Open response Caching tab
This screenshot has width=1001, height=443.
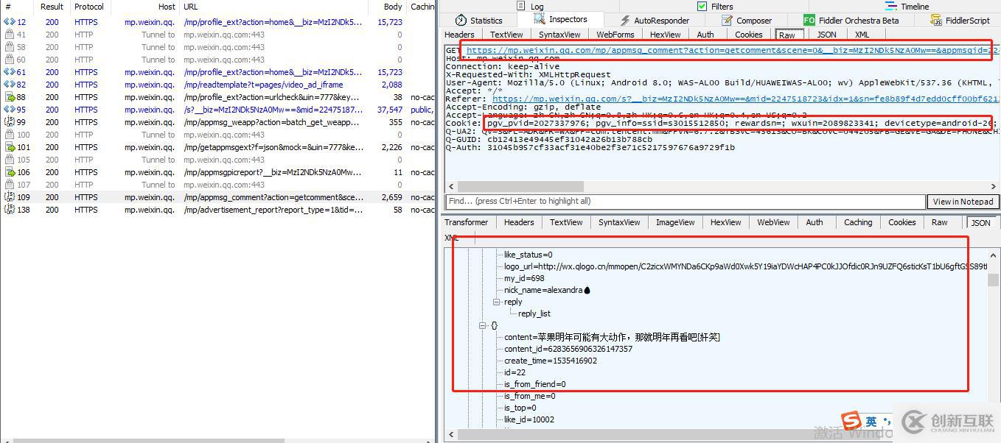pos(858,222)
